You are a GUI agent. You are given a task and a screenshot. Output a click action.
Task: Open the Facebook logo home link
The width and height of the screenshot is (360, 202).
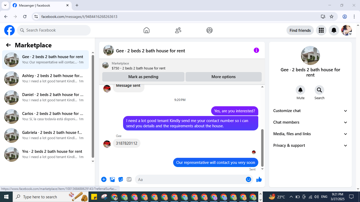[9, 30]
